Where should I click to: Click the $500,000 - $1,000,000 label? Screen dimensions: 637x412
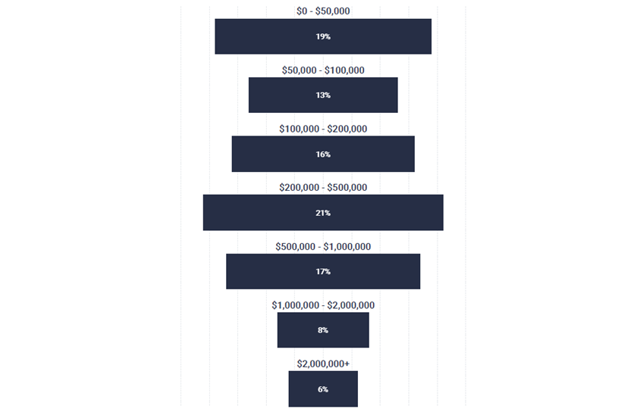(323, 247)
